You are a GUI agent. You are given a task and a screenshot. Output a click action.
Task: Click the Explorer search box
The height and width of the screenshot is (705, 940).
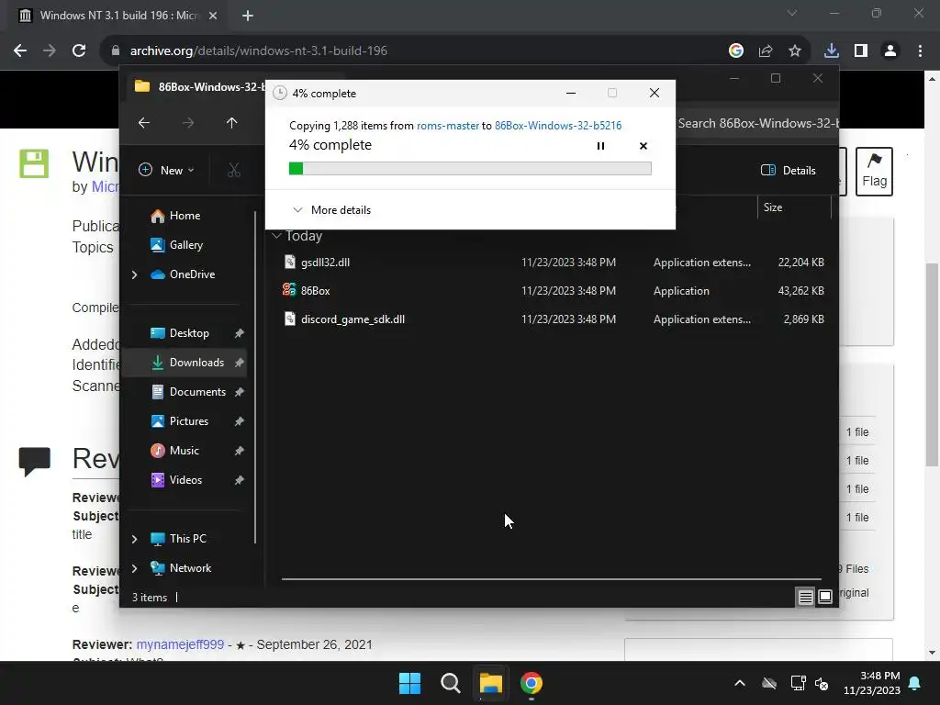[756, 124]
